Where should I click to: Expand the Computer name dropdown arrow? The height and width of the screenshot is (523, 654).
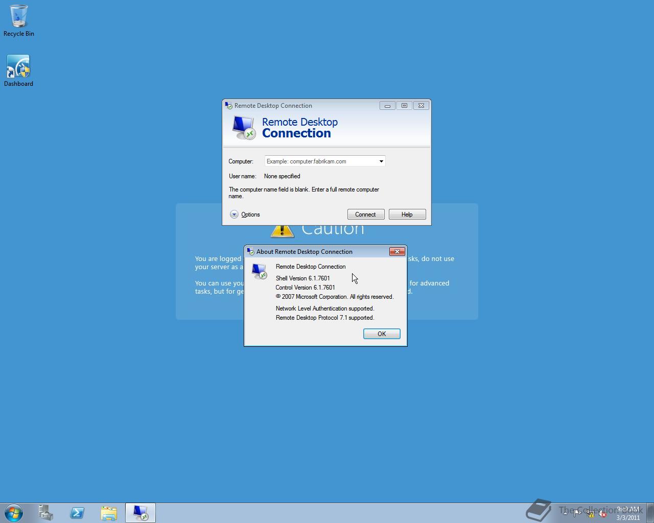[381, 161]
